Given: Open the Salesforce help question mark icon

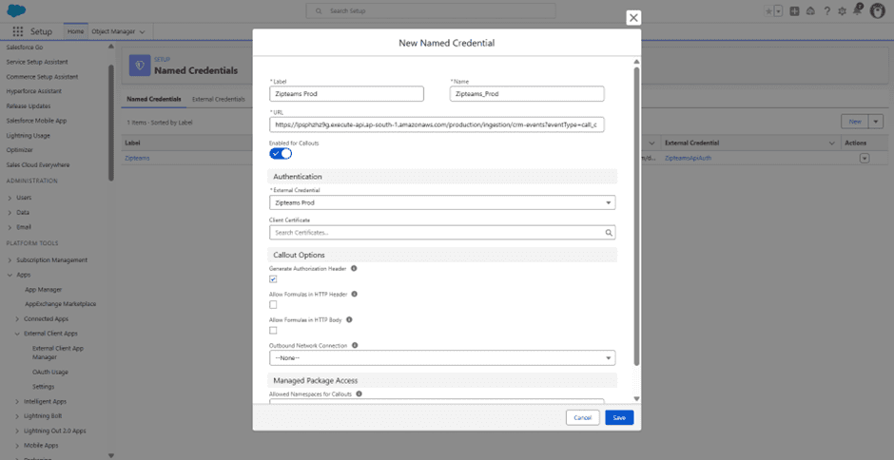Looking at the screenshot, I should (x=826, y=10).
